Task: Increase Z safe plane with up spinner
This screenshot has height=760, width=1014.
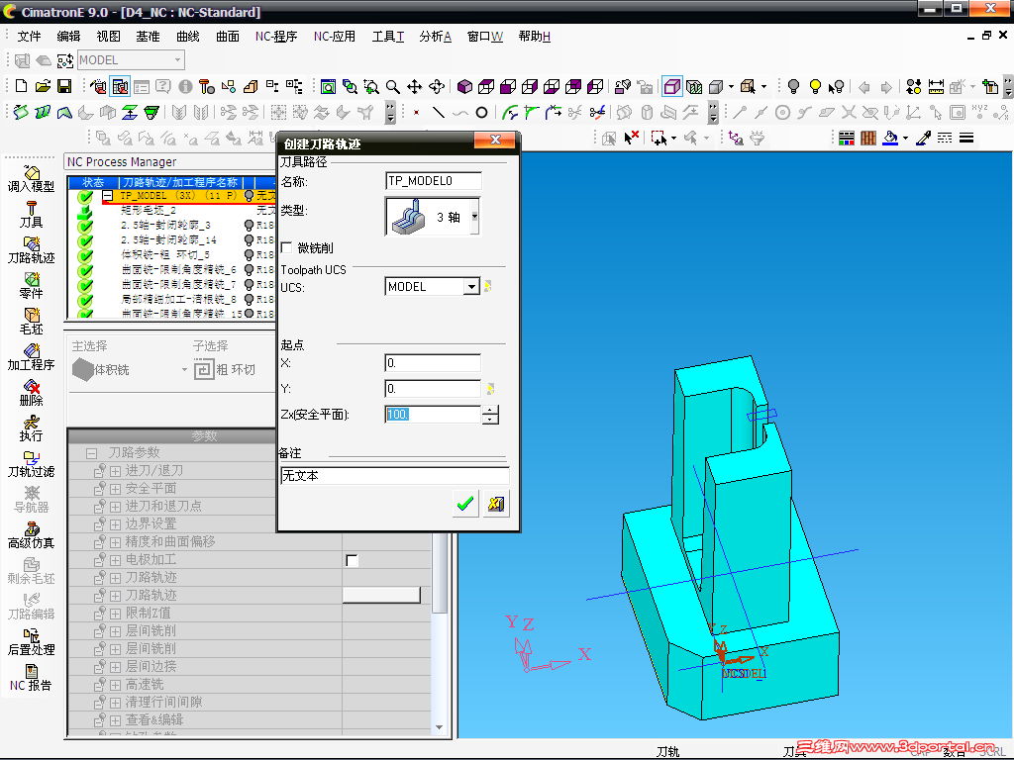Action: (x=491, y=410)
